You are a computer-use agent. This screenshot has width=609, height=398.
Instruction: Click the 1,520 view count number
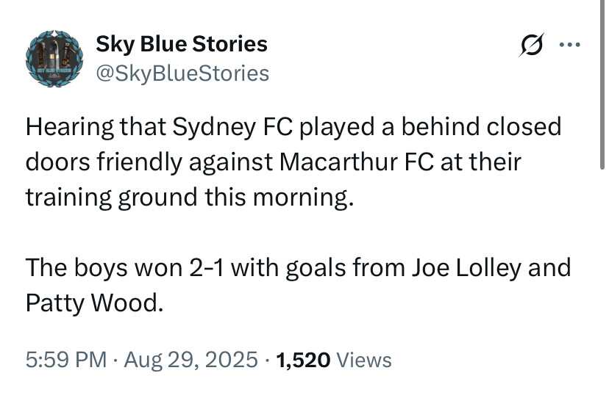[303, 360]
